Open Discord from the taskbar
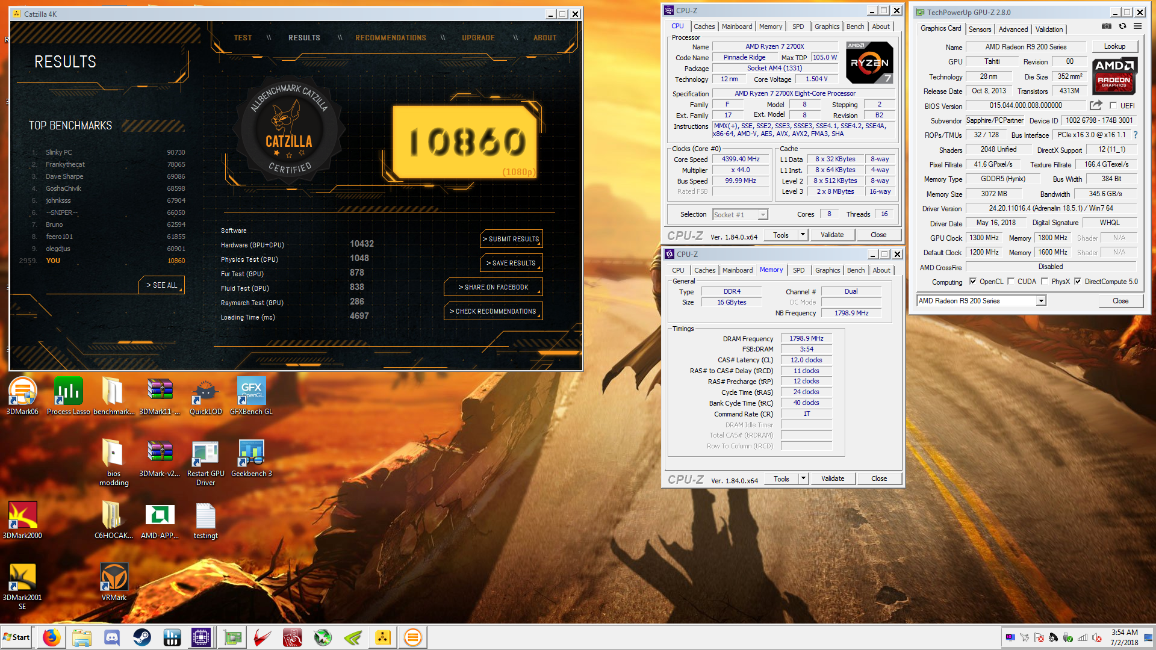This screenshot has width=1156, height=650. click(112, 637)
